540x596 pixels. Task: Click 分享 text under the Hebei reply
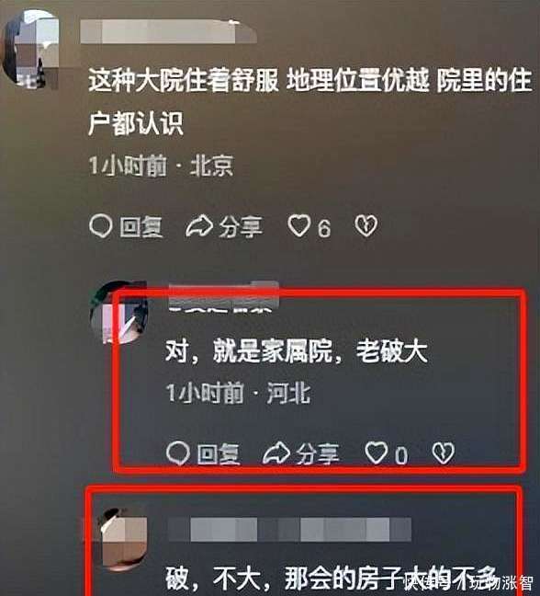click(318, 453)
